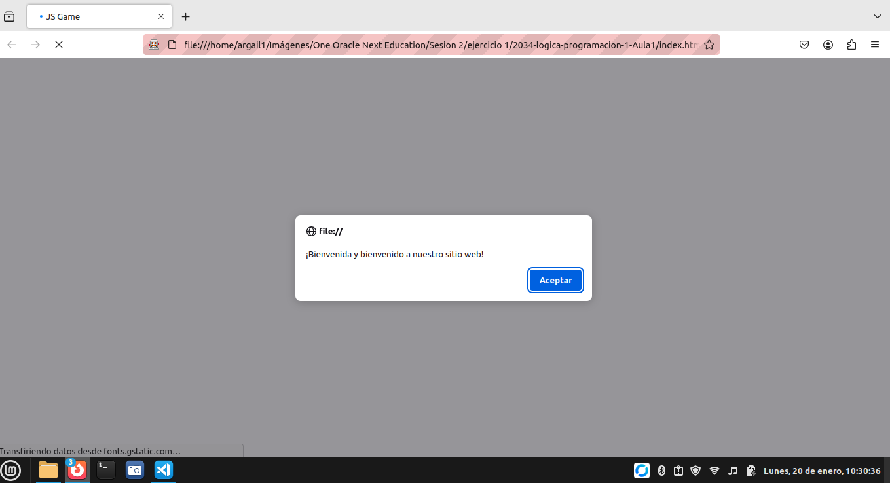
Task: Close the JS Game tab
Action: pos(161,16)
